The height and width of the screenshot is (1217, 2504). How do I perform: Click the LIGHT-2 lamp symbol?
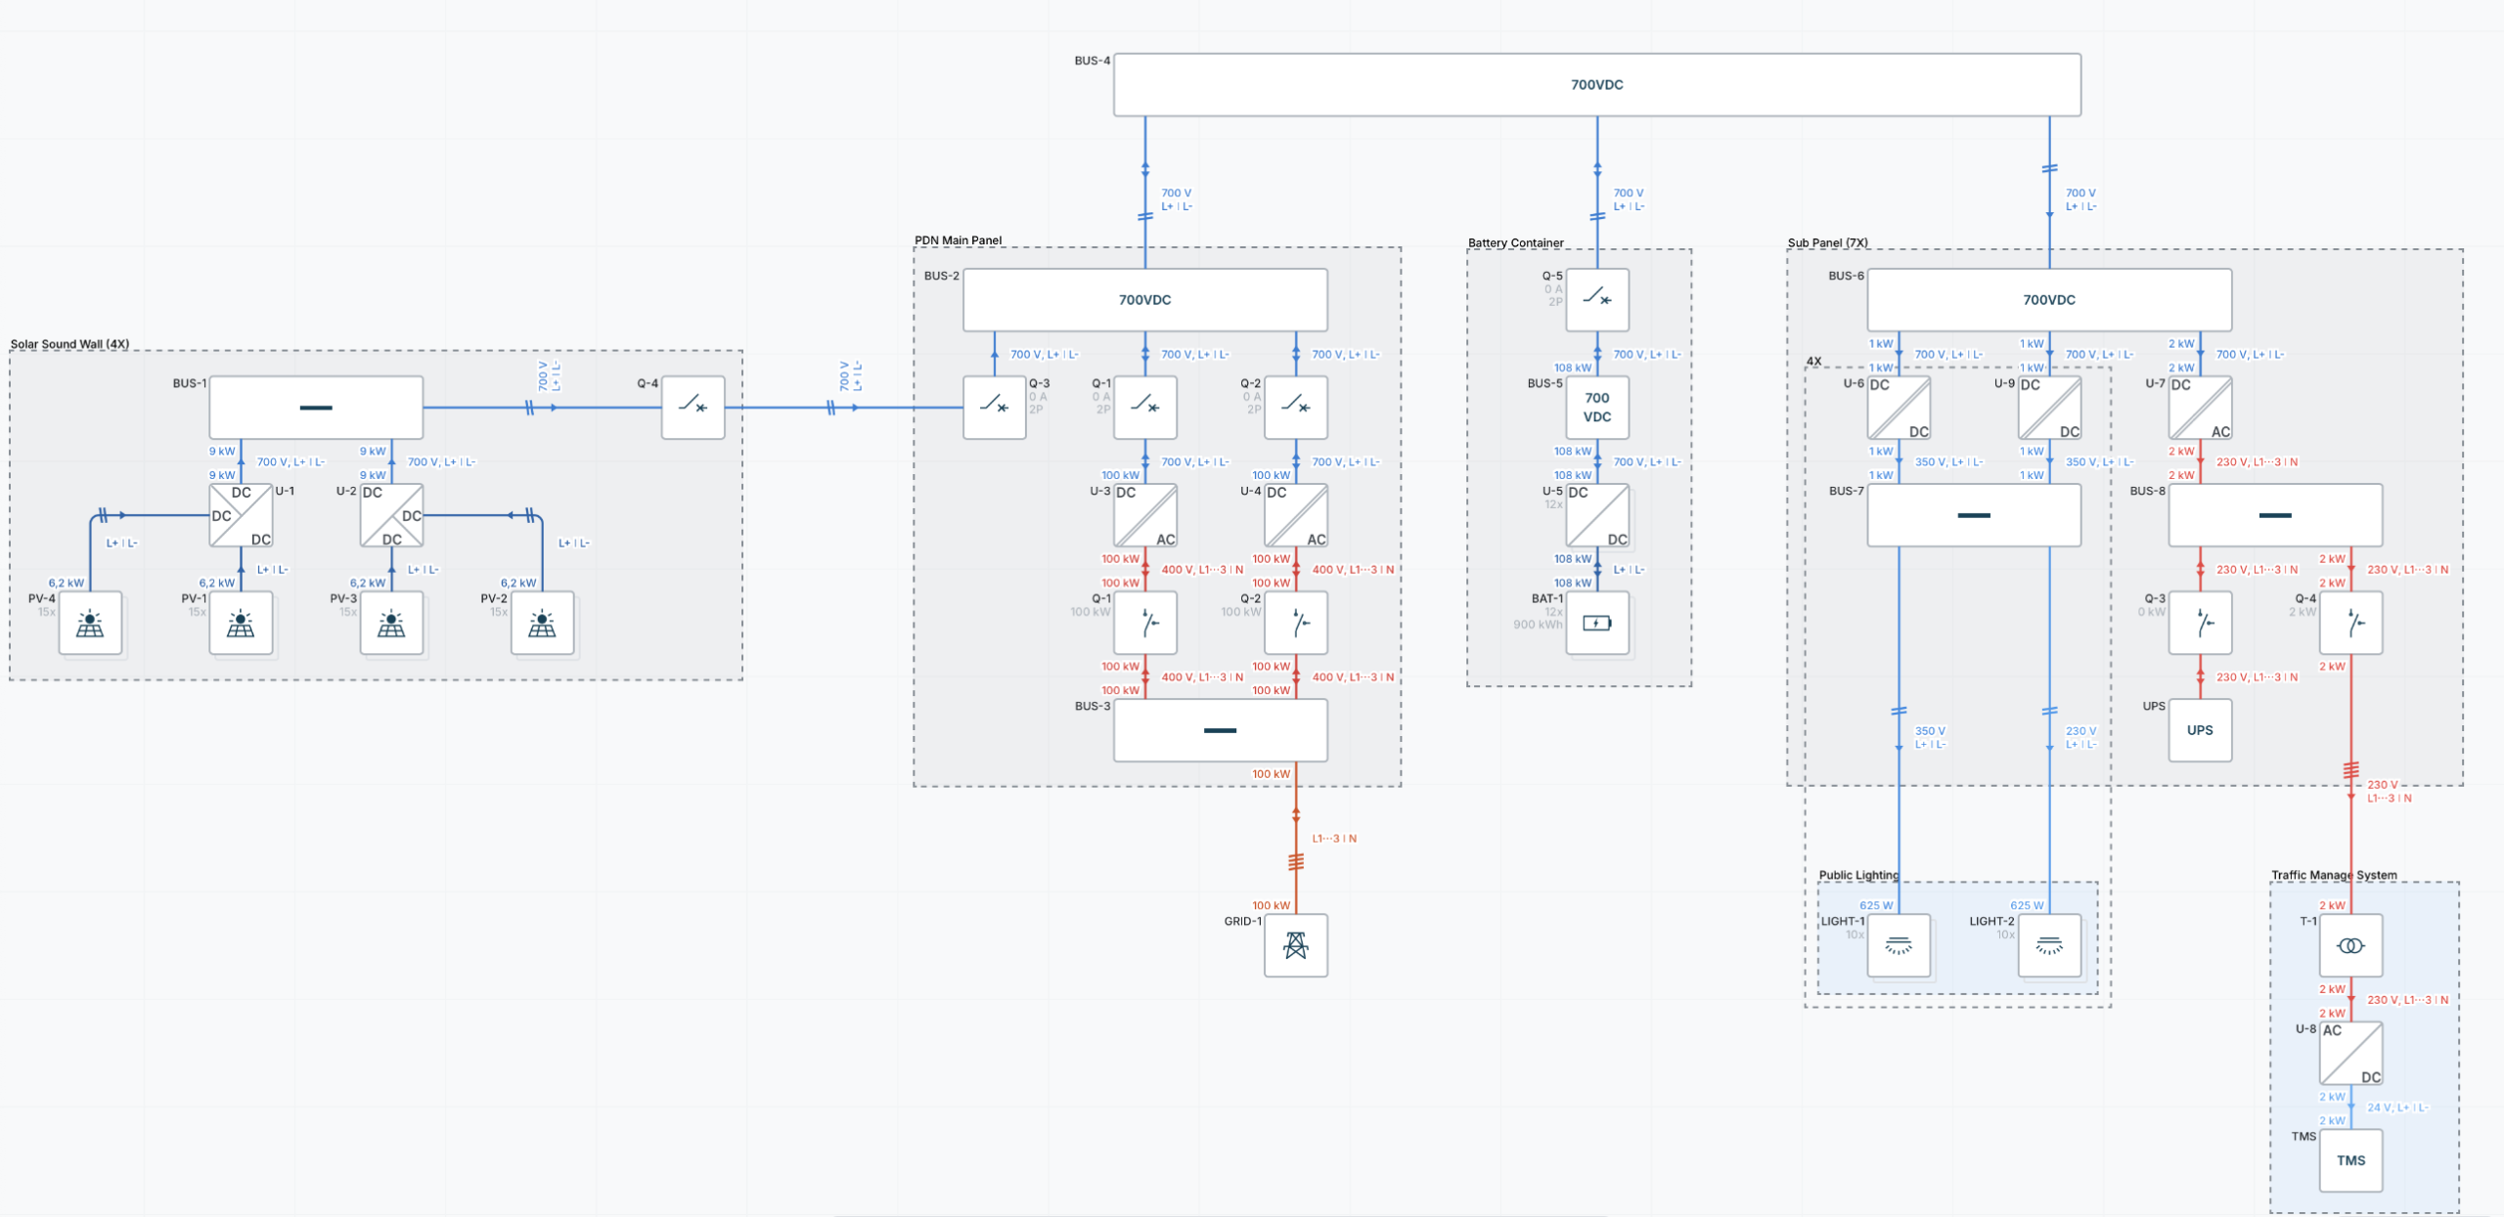2048,945
